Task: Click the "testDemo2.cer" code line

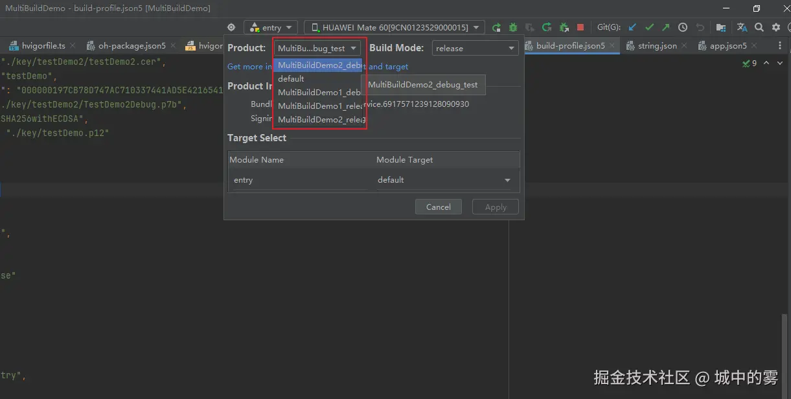Action: [84, 62]
